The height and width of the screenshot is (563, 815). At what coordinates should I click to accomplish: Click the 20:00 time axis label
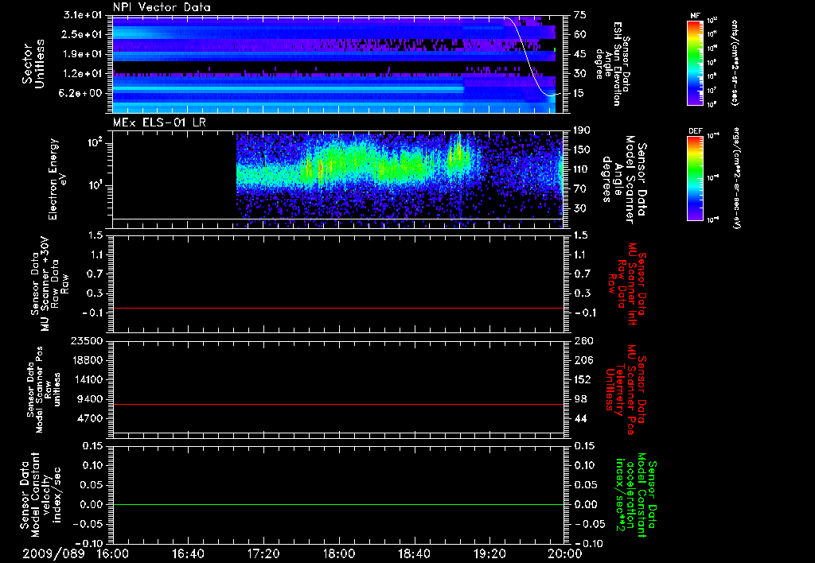tap(565, 553)
